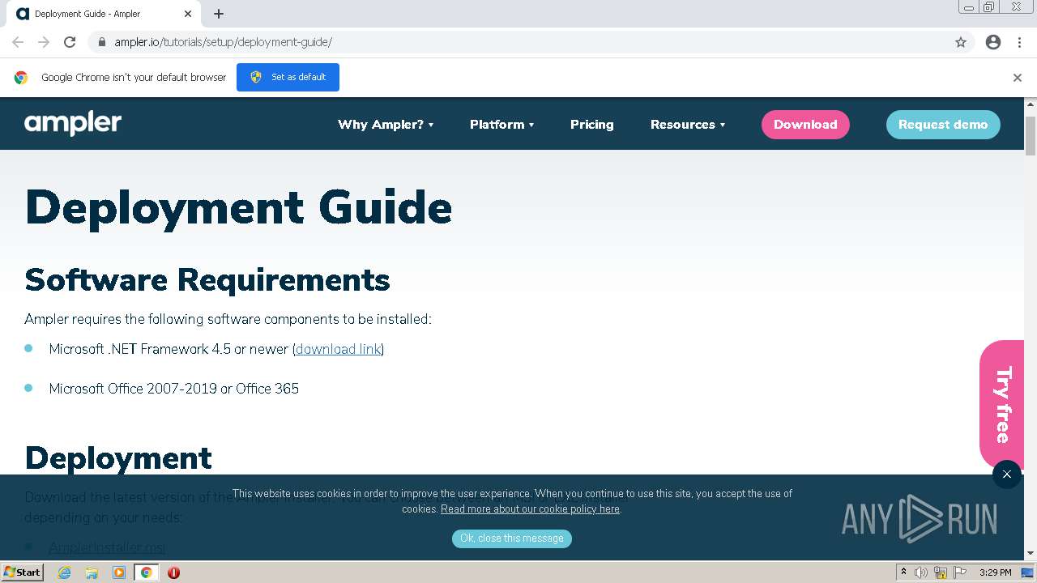The width and height of the screenshot is (1037, 583).
Task: Open File Explorer folder in taskbar
Action: [x=92, y=572]
